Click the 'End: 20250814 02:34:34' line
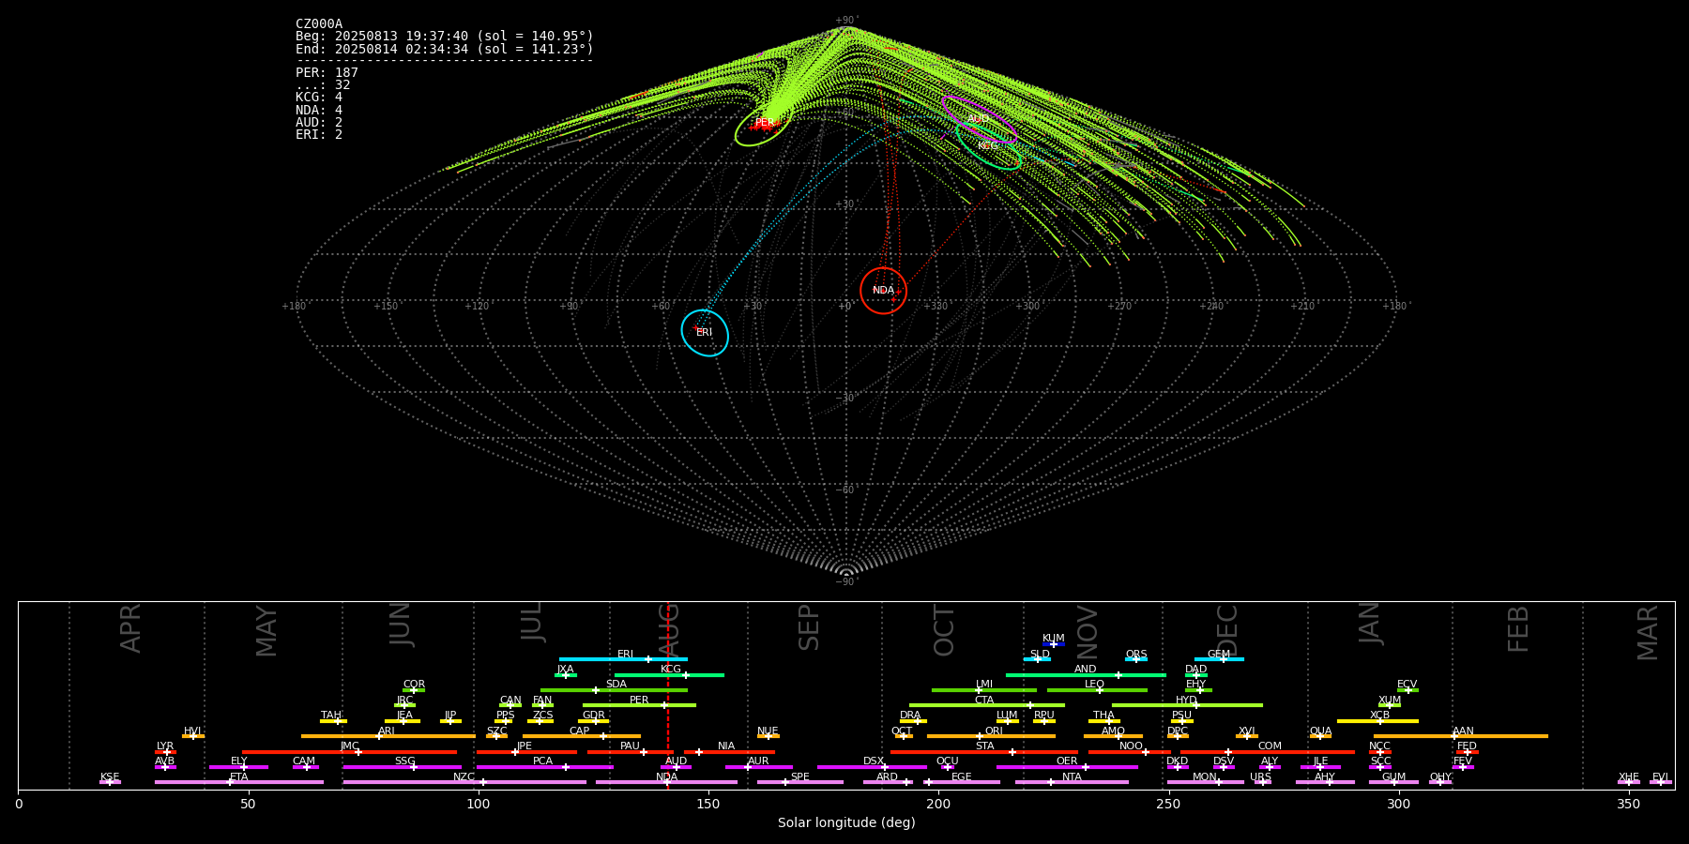Image resolution: width=1689 pixels, height=844 pixels. pyautogui.click(x=445, y=49)
